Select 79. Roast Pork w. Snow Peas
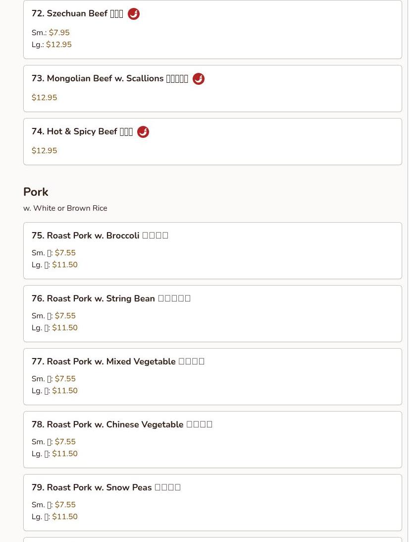Screen dimensions: 418x542 tap(106, 487)
